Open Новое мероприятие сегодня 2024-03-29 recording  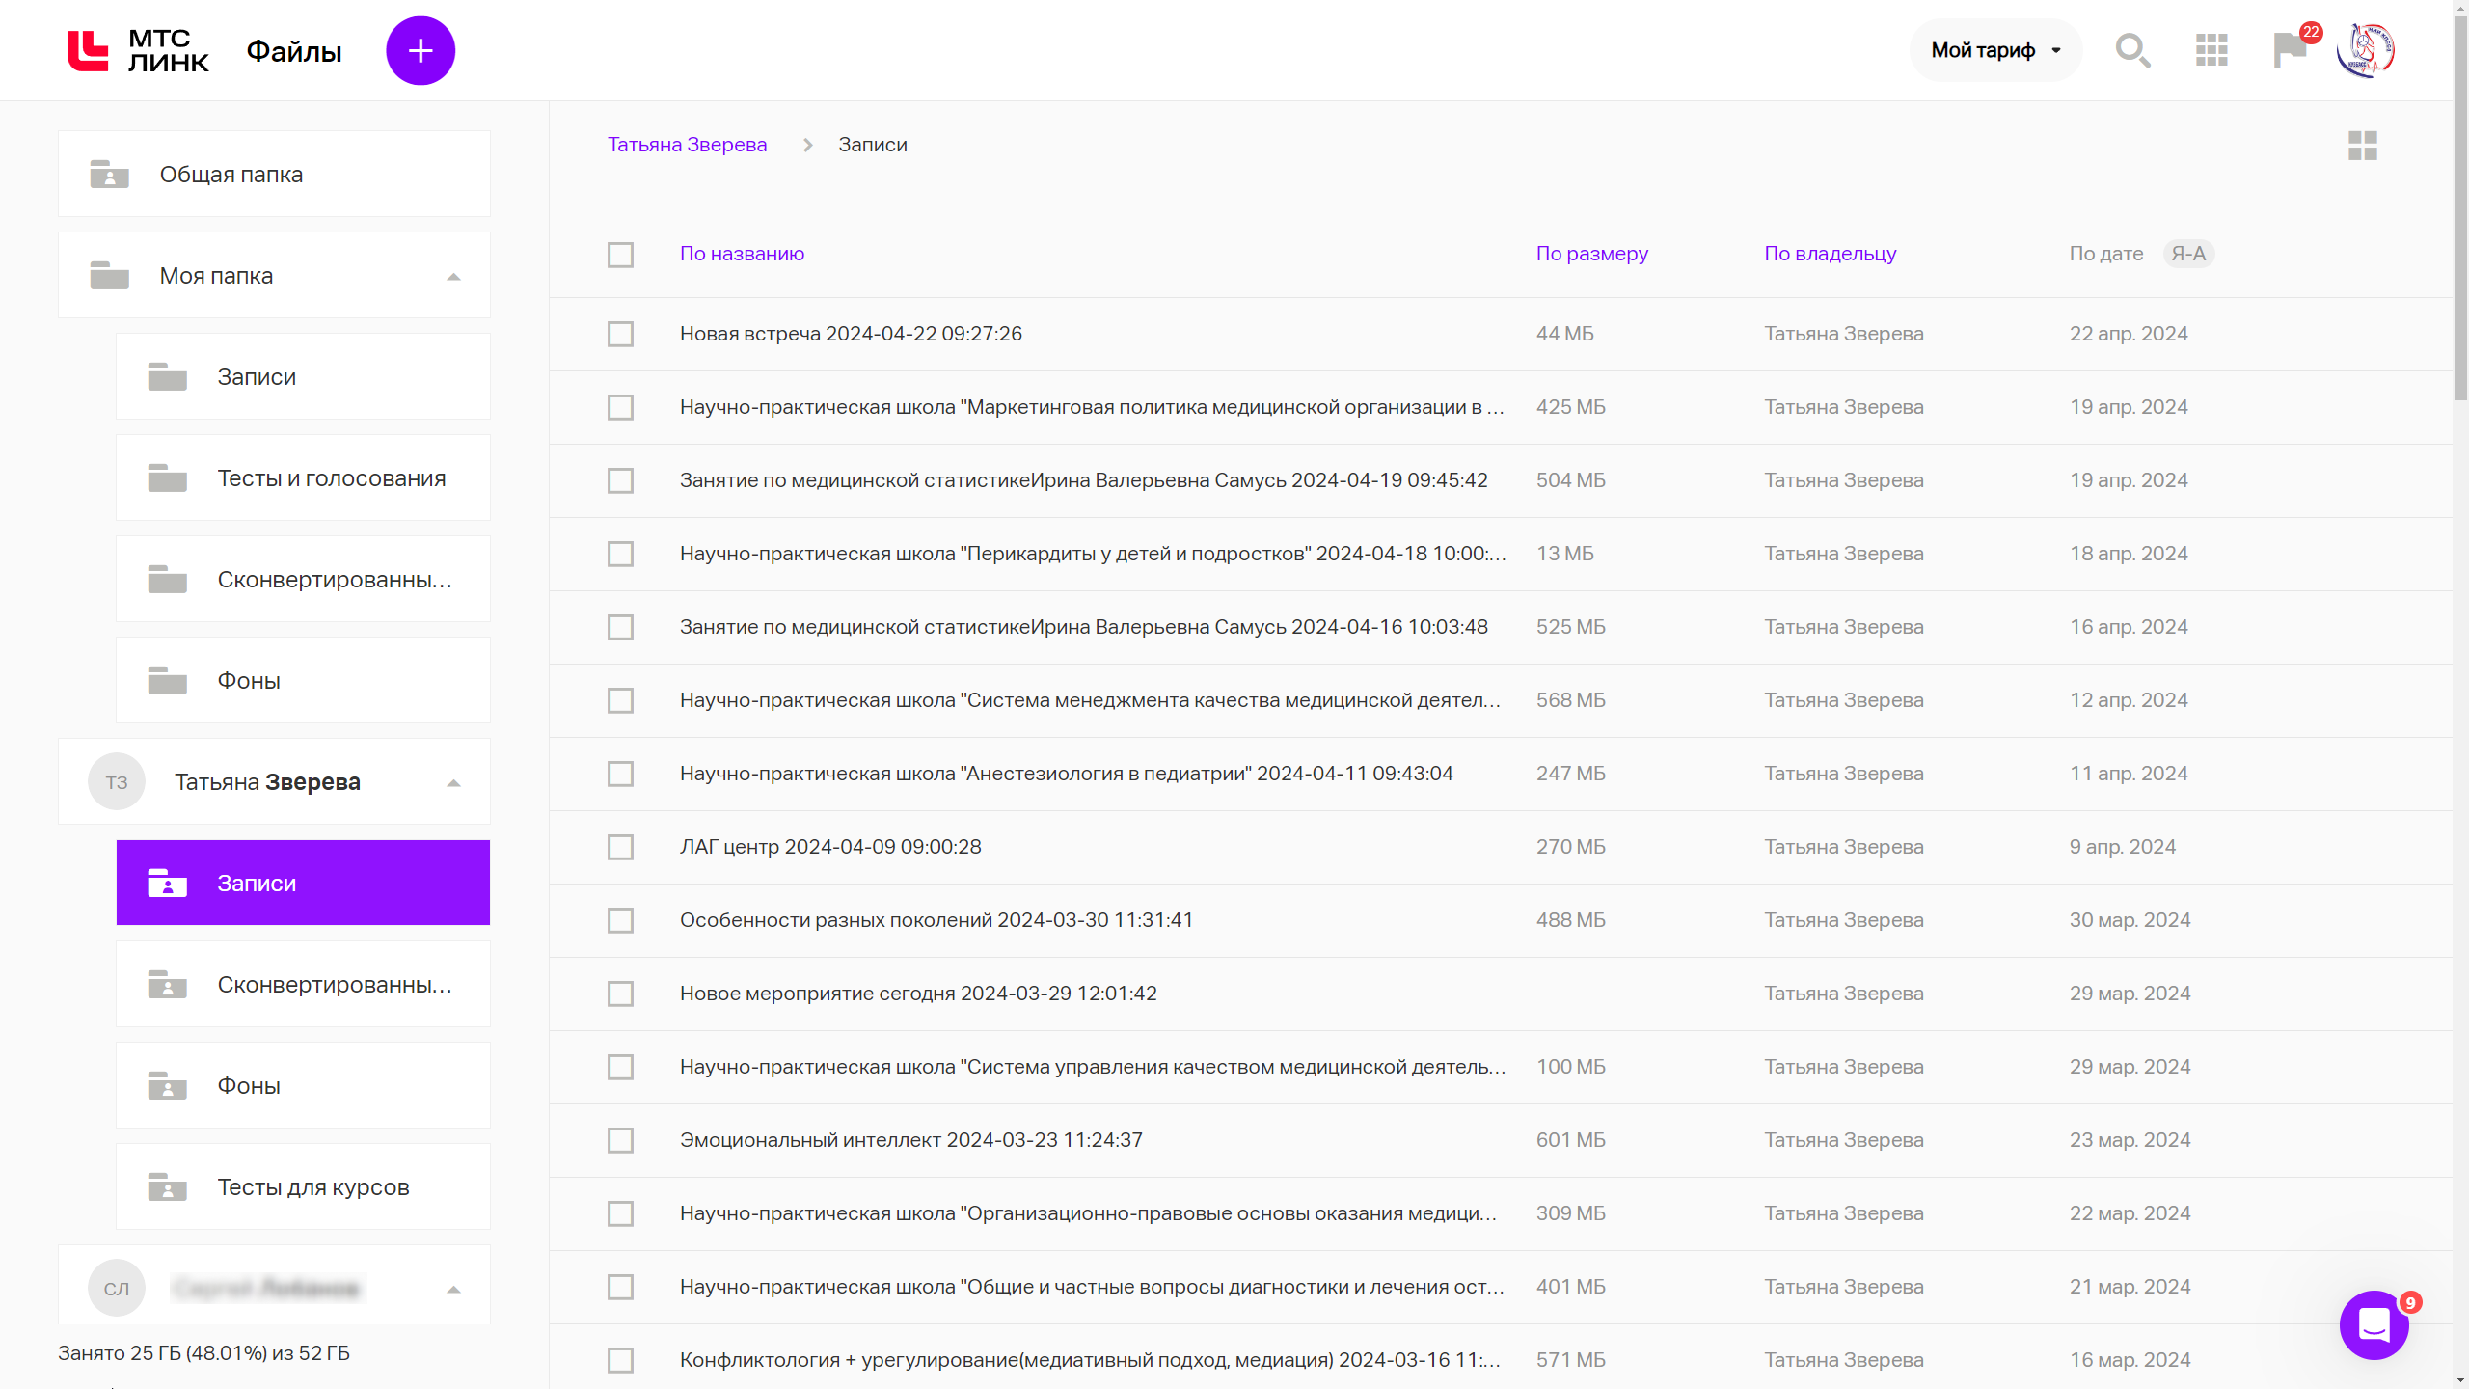[918, 994]
